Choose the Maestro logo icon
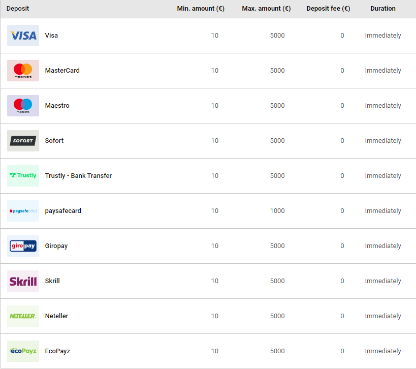This screenshot has height=369, width=416. coord(23,106)
